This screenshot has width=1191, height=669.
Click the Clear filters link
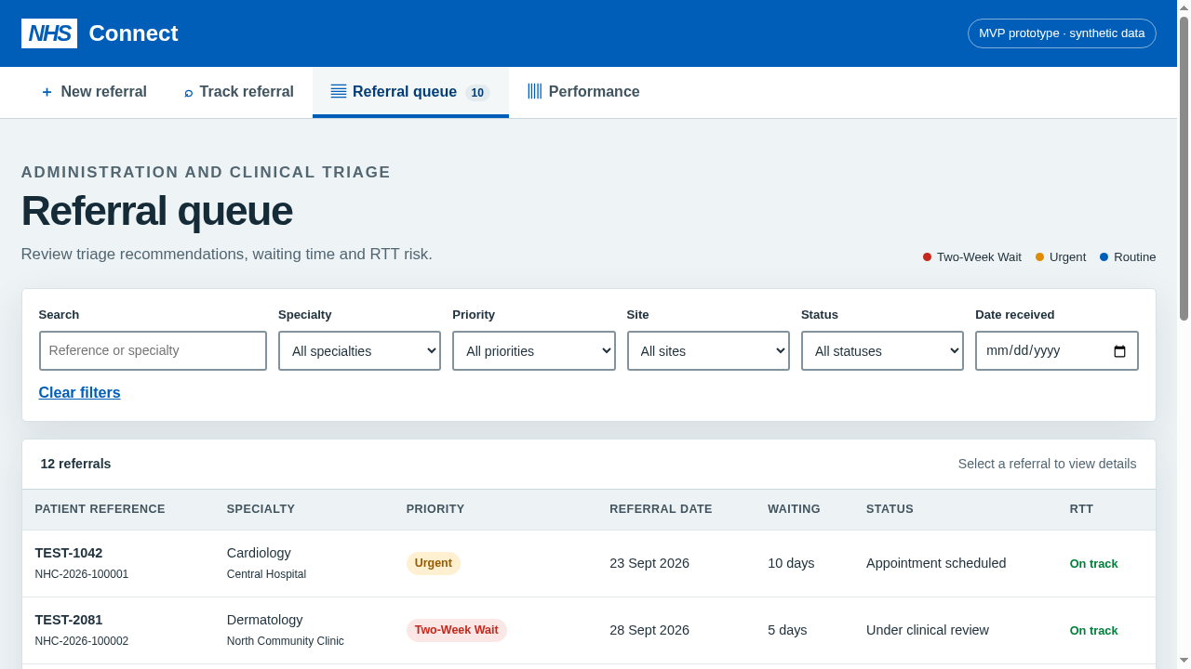click(80, 393)
